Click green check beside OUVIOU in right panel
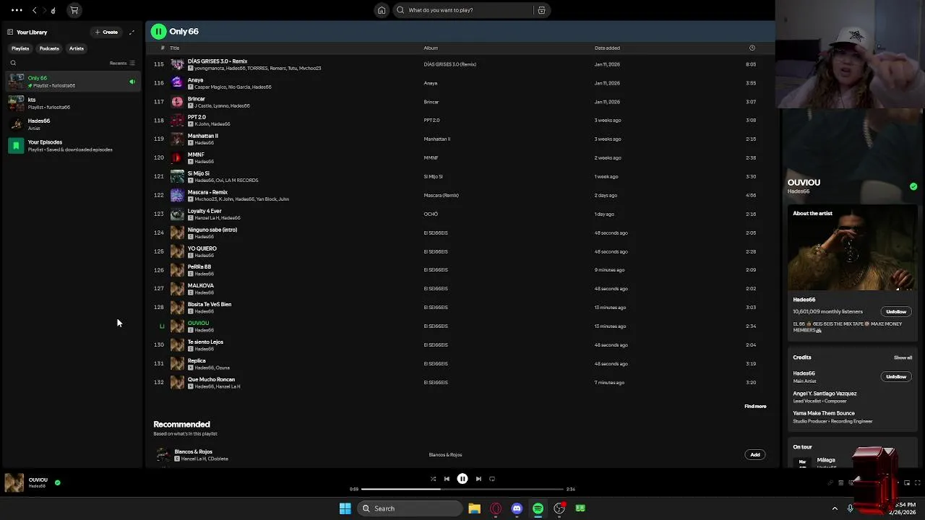This screenshot has width=925, height=520. point(913,186)
